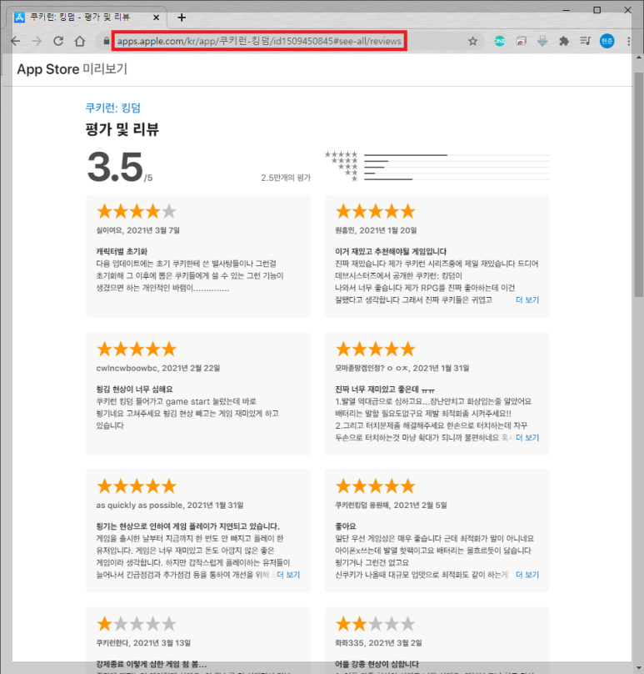Click review title 좋아요

click(346, 526)
